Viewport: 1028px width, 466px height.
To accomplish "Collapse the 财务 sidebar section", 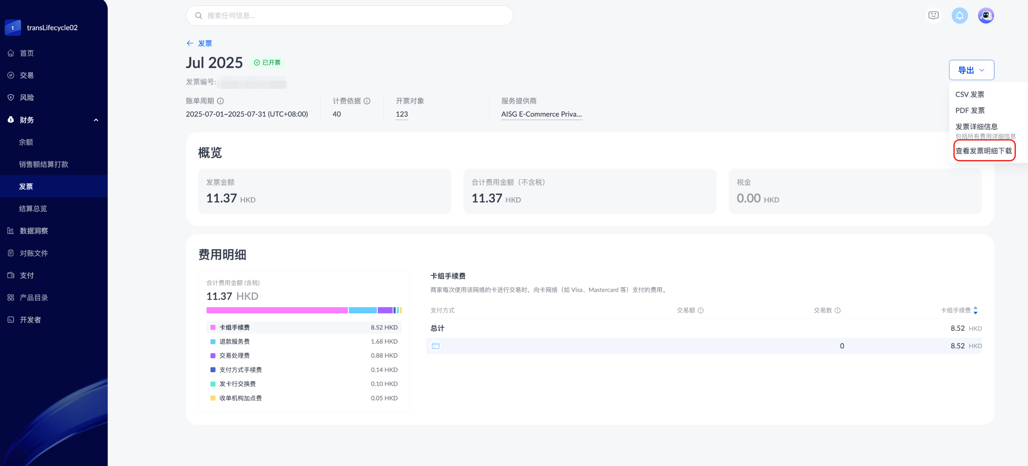I will (x=96, y=120).
